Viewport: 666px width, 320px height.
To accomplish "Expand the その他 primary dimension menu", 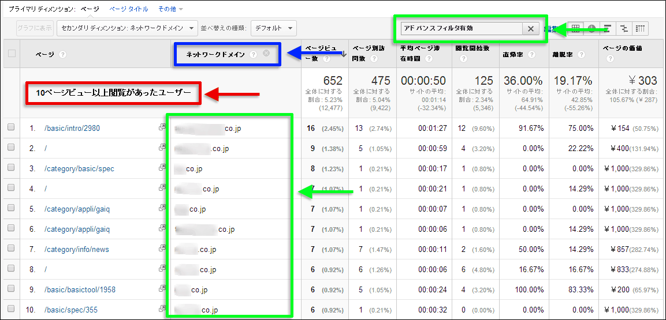I will coord(172,9).
